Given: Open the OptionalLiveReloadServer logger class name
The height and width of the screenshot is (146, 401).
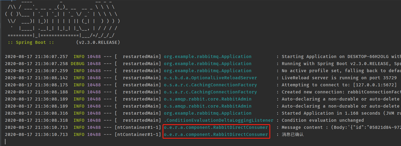Looking at the screenshot, I should (210, 78).
